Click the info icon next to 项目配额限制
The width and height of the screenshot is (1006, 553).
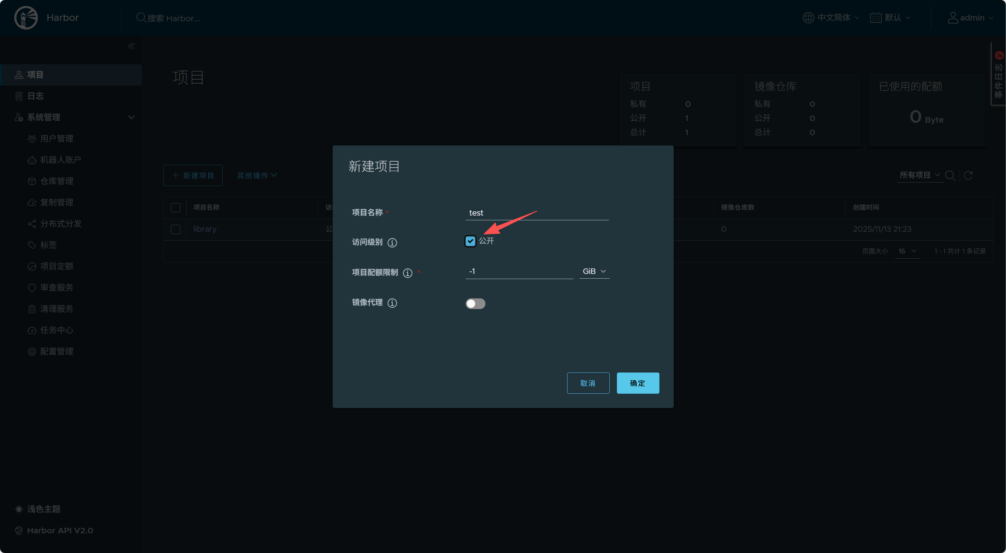pos(407,273)
